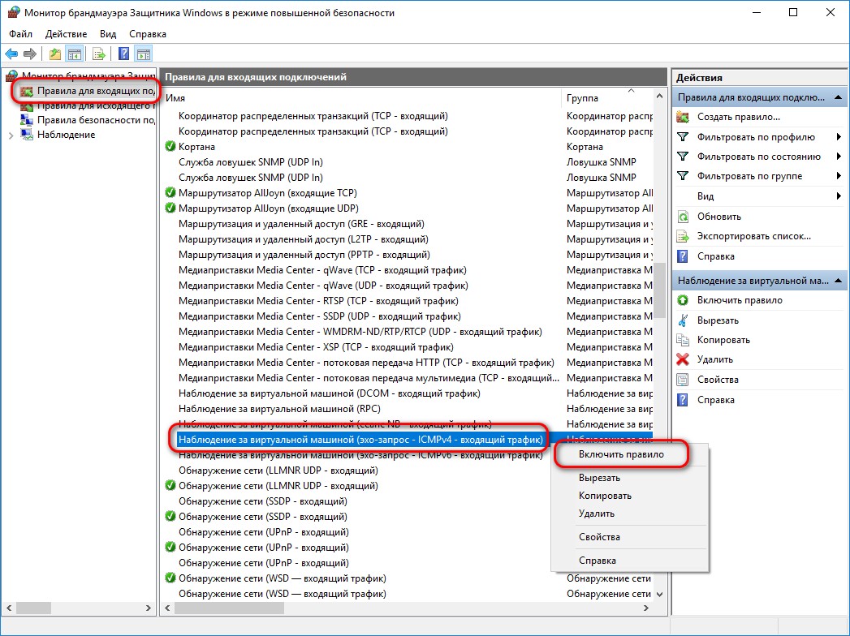The image size is (850, 636).
Task: Select rule Маршрутизация и удаленный доступ (L2TP - входящий)
Action: click(304, 239)
